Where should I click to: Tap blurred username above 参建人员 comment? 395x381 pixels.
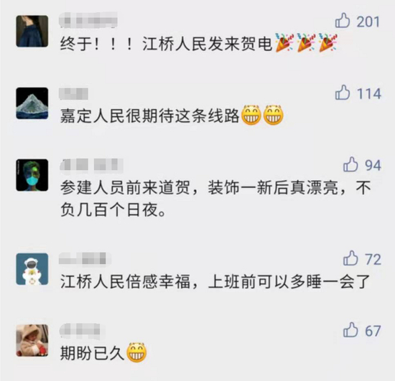[x=91, y=166]
